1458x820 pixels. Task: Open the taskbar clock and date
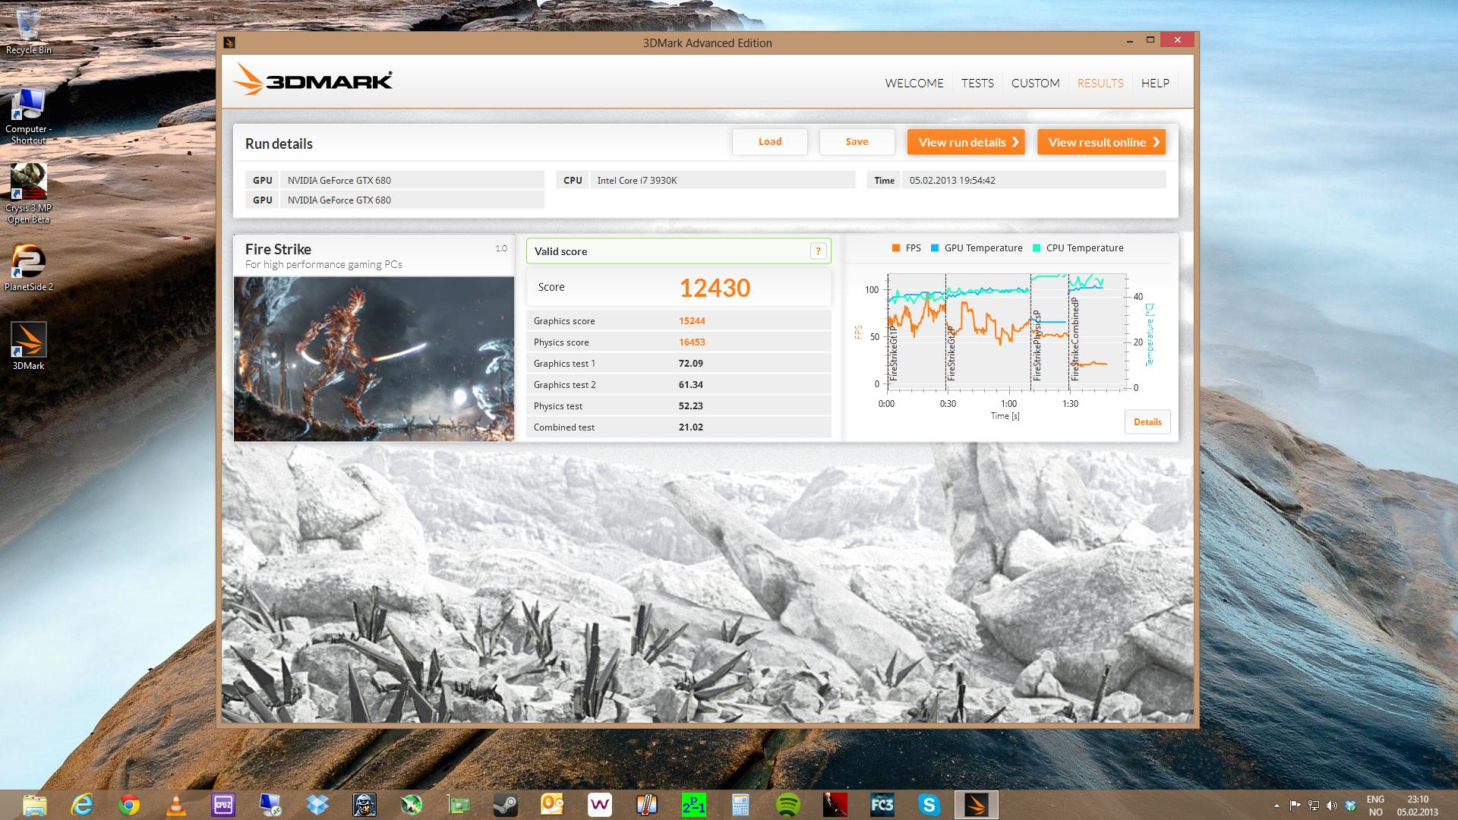pos(1417,806)
